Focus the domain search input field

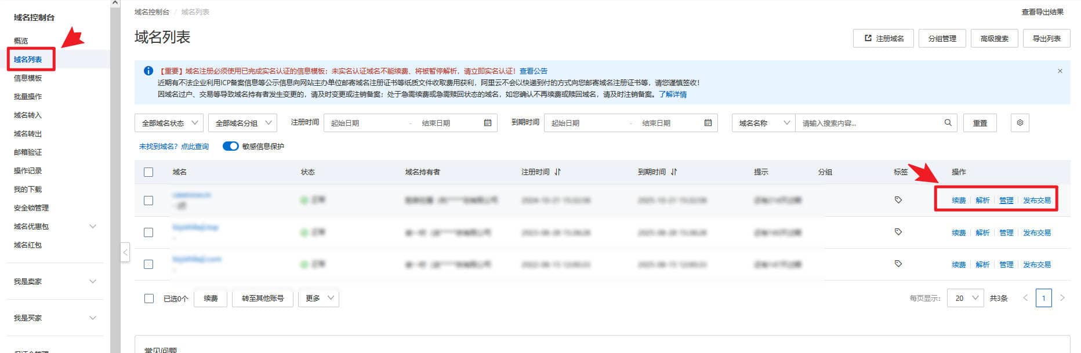tap(869, 123)
